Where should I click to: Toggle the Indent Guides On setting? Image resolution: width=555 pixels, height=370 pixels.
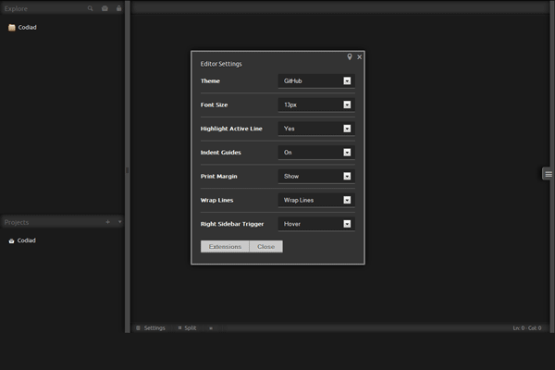coord(316,153)
